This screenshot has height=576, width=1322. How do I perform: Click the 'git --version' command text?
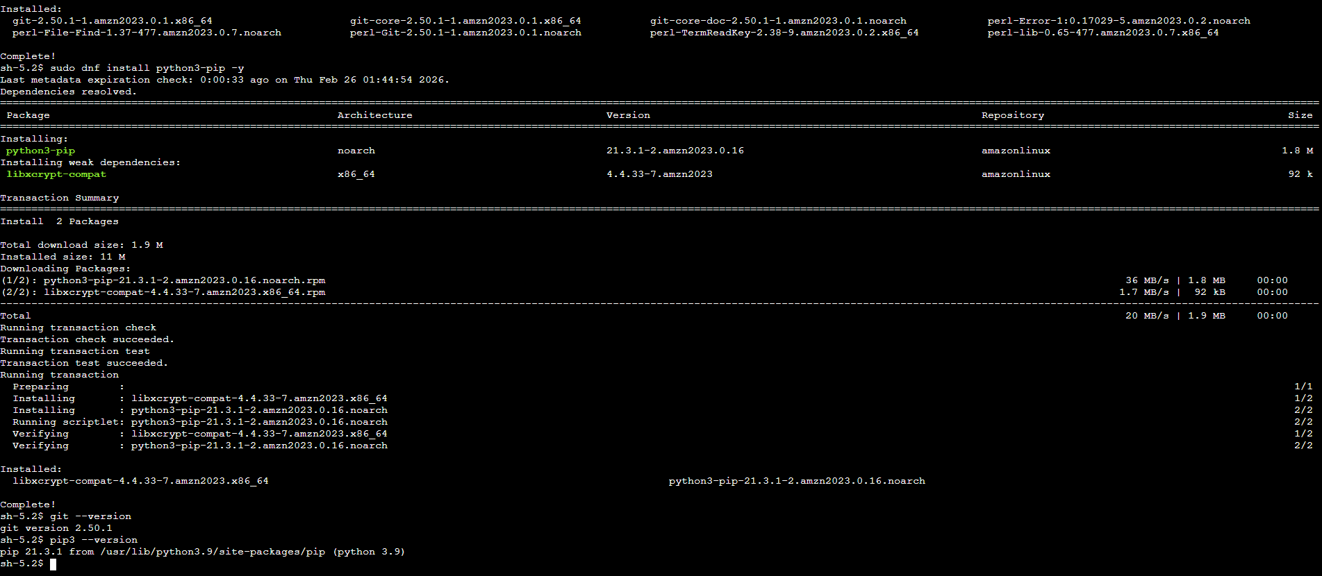pyautogui.click(x=90, y=516)
